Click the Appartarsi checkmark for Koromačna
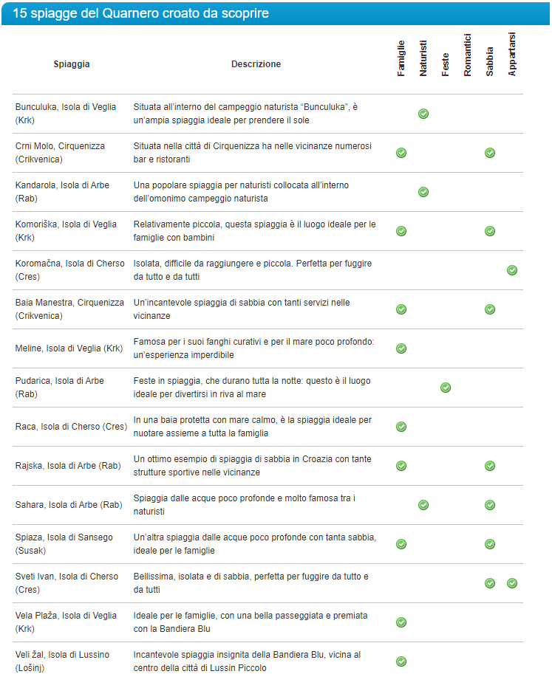The height and width of the screenshot is (674, 552). click(x=512, y=270)
